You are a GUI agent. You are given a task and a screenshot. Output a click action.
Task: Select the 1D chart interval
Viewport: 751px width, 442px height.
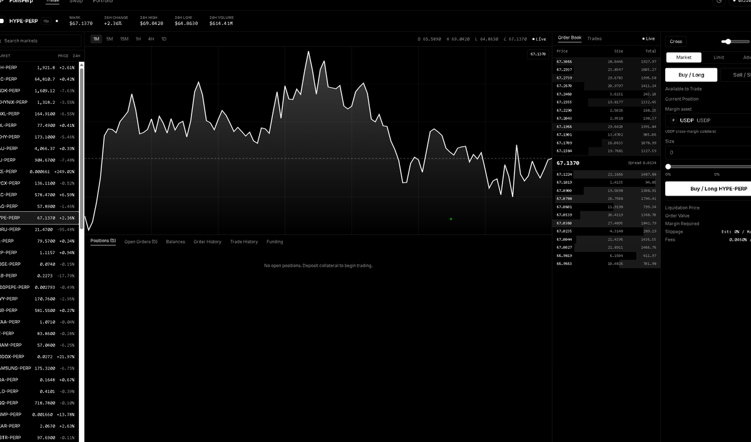click(x=164, y=39)
